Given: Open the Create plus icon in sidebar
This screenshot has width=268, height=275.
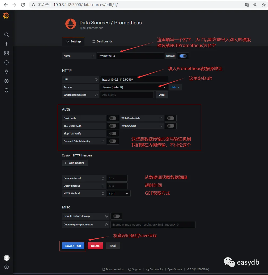Looking at the screenshot, I should click(6, 44).
